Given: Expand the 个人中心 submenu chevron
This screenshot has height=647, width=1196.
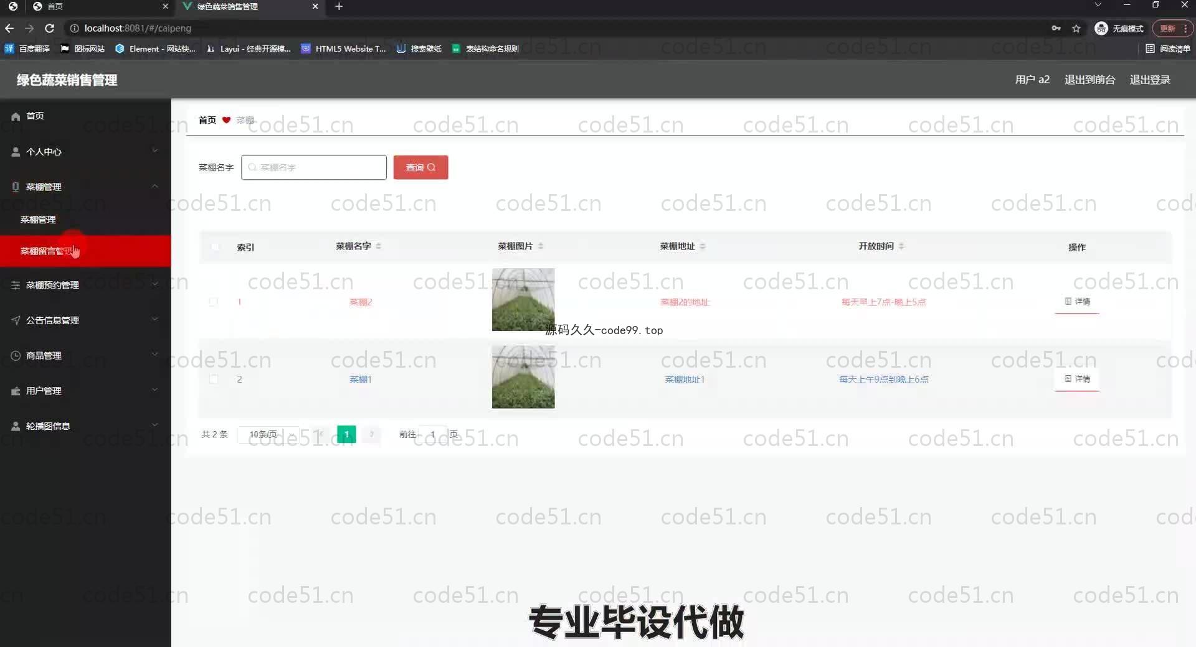Looking at the screenshot, I should pos(154,151).
